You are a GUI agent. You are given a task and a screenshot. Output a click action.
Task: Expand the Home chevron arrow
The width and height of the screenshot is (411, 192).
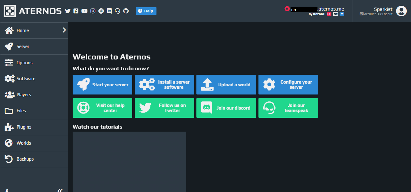click(x=64, y=30)
